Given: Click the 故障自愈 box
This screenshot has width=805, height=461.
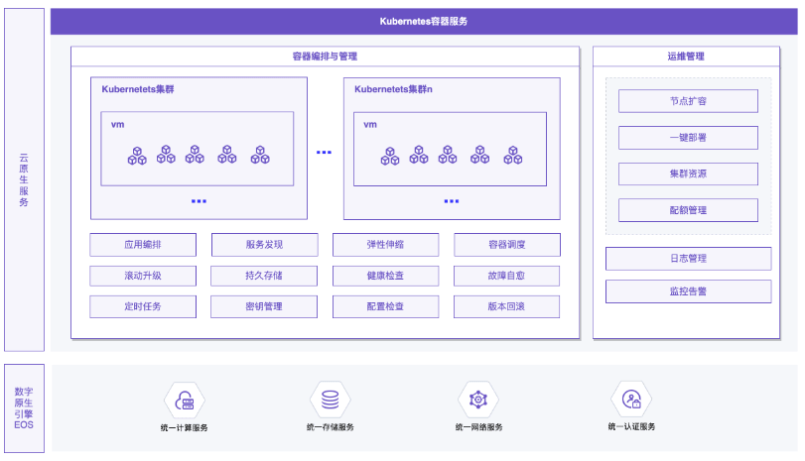Looking at the screenshot, I should pyautogui.click(x=506, y=276).
